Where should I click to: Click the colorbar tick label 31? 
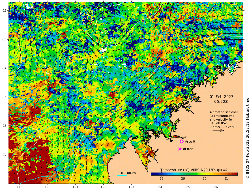pos(226,178)
